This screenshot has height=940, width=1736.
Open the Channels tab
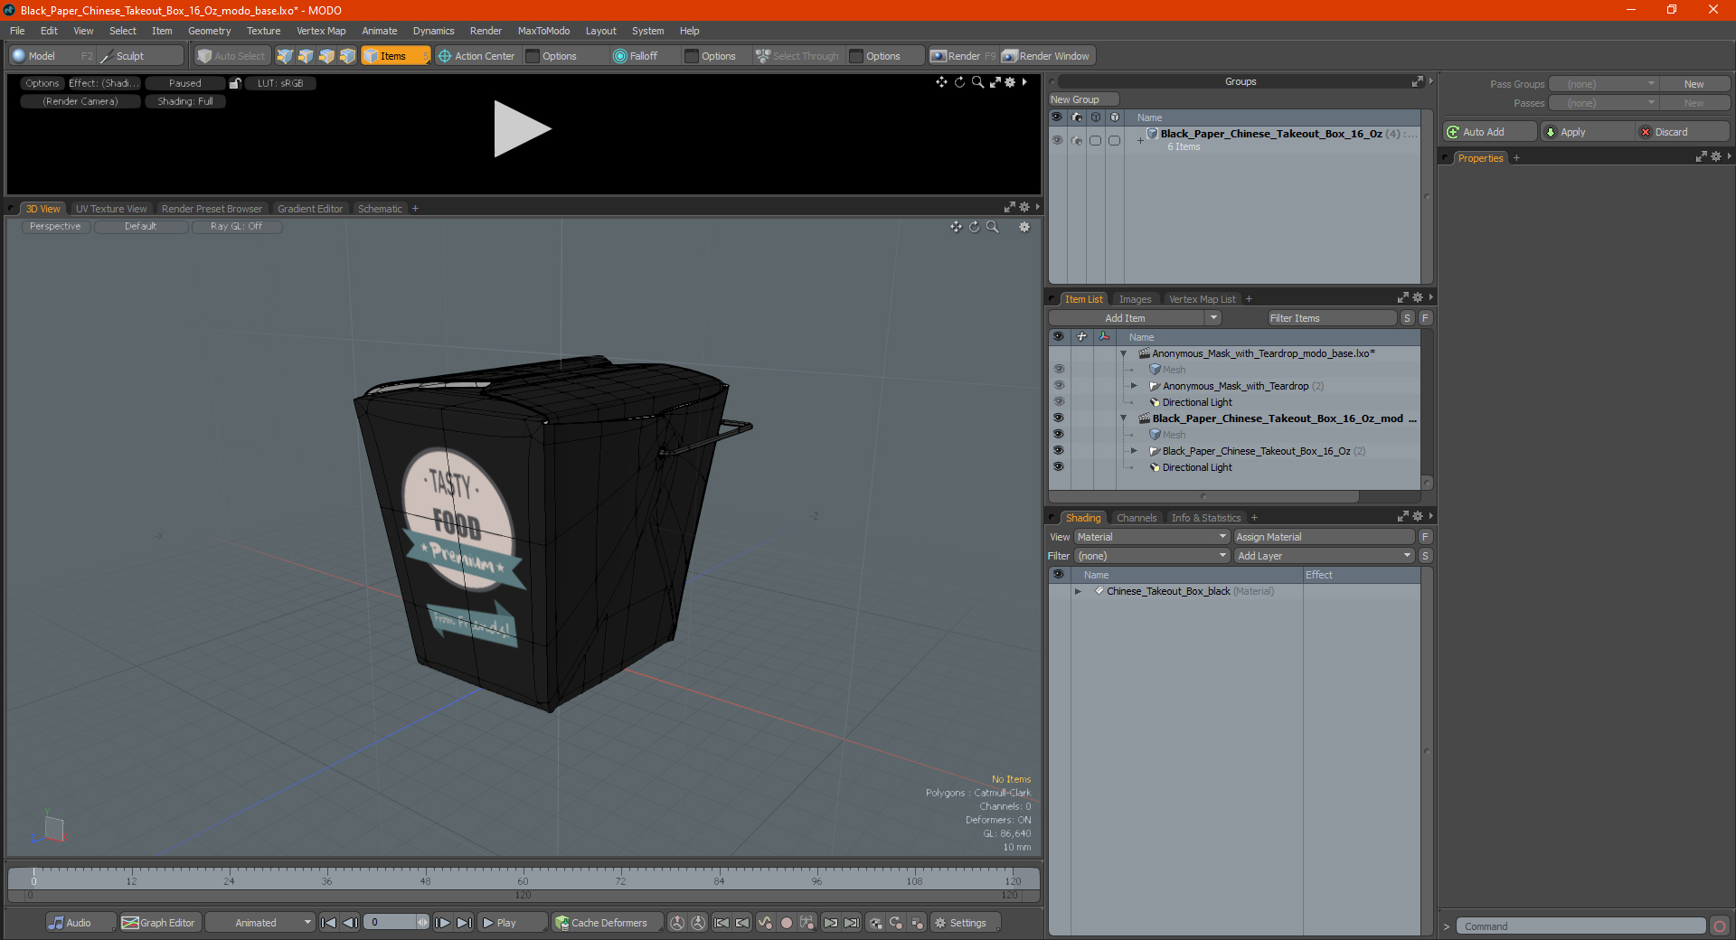click(x=1137, y=518)
